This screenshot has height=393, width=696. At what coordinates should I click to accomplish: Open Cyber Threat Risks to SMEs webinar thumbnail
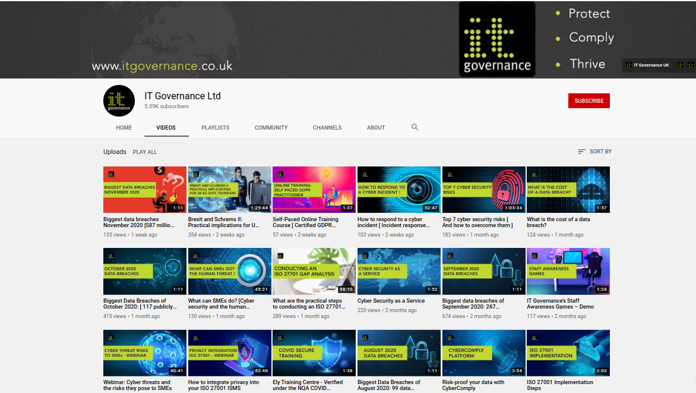[145, 353]
